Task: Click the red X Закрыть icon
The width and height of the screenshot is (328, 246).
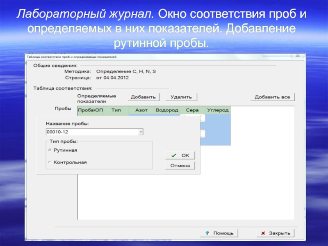Action: (x=263, y=233)
